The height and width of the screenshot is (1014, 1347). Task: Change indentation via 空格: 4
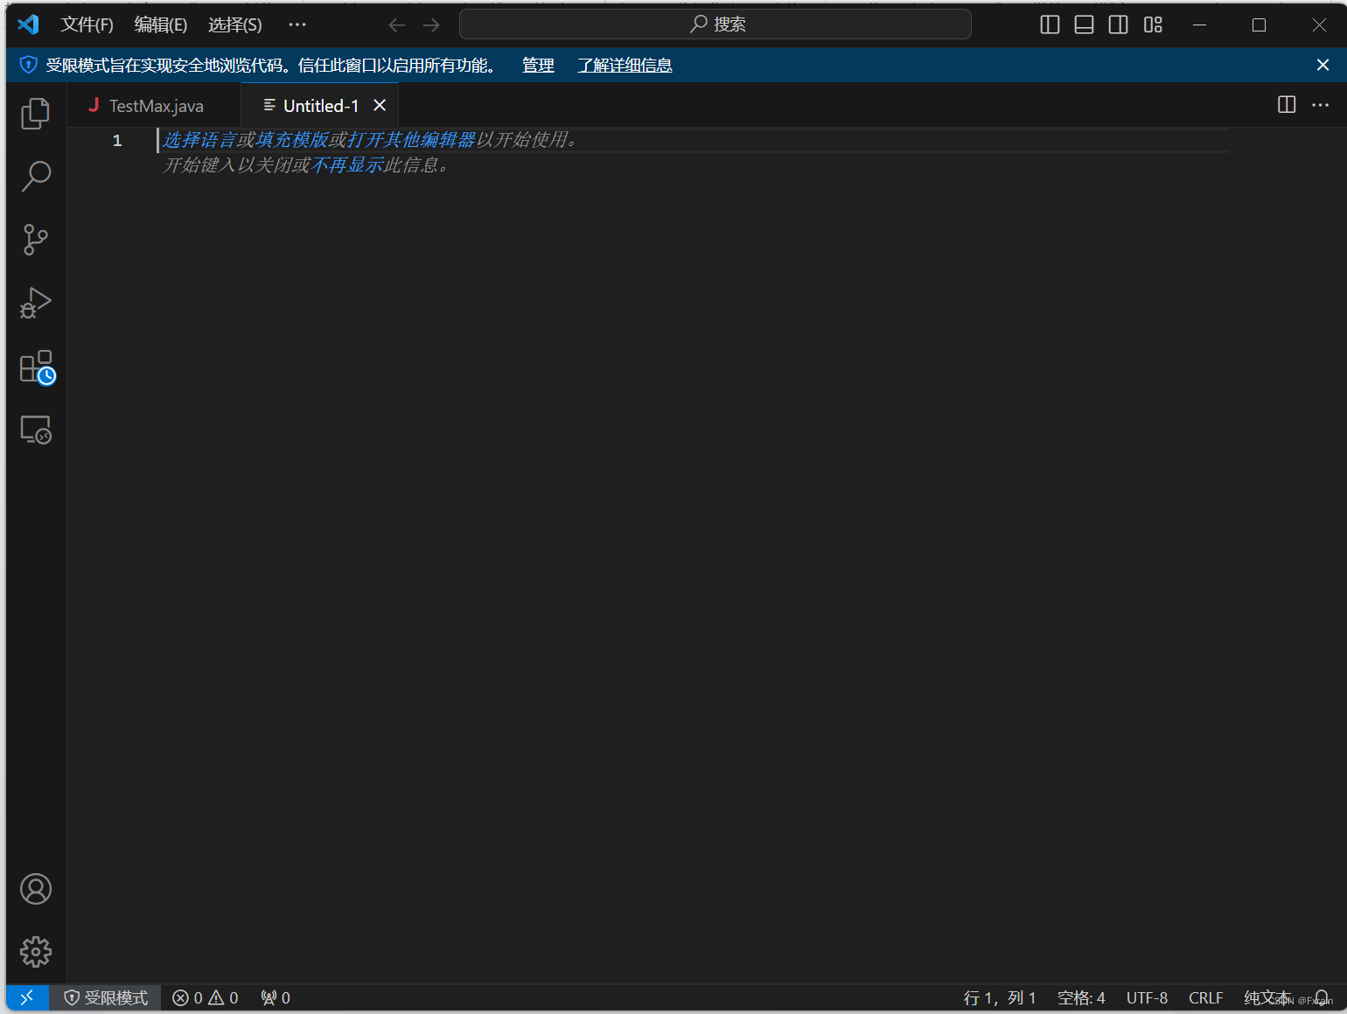pyautogui.click(x=1081, y=997)
